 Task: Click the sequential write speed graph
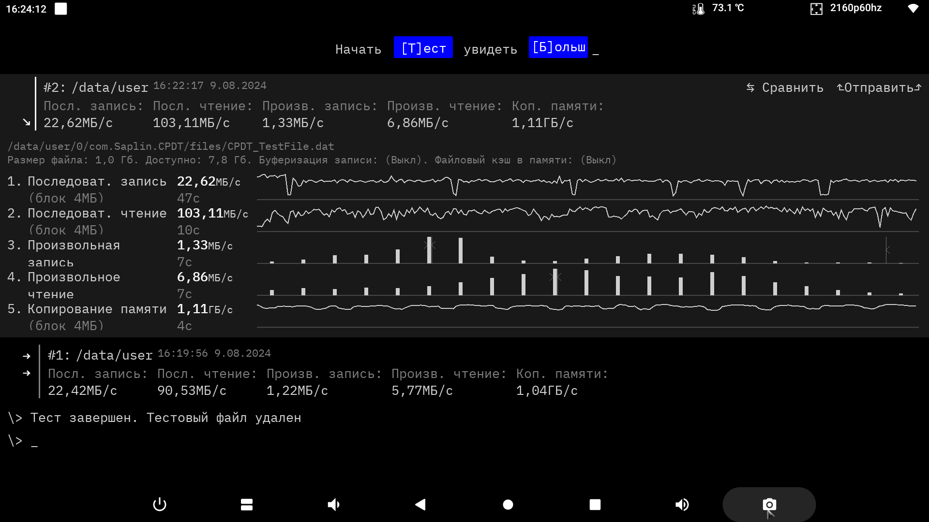(587, 185)
